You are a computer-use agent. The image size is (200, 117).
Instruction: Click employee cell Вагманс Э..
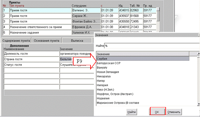click(x=86, y=10)
